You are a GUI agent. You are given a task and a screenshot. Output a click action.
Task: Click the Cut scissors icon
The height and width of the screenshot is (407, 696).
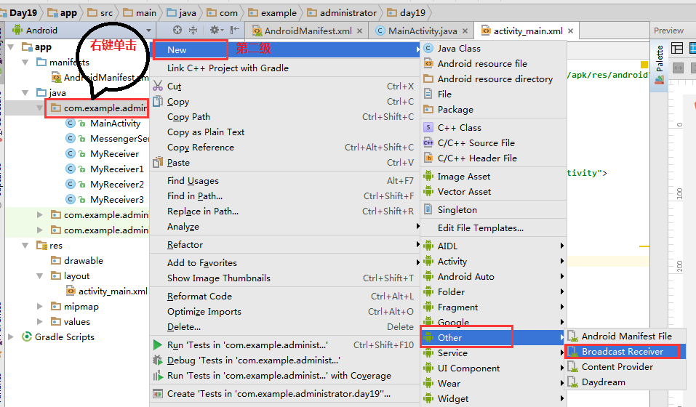click(x=158, y=86)
